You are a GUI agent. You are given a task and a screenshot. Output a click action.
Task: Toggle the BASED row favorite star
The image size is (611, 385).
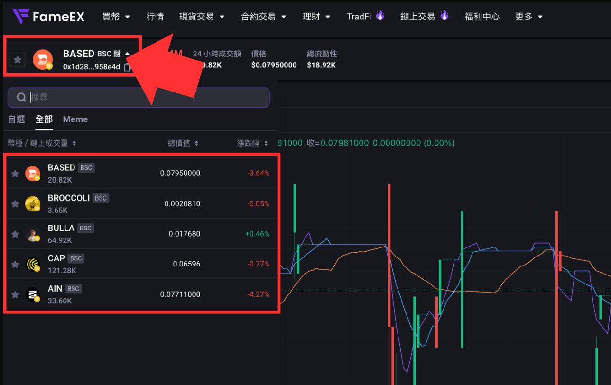[x=15, y=174]
